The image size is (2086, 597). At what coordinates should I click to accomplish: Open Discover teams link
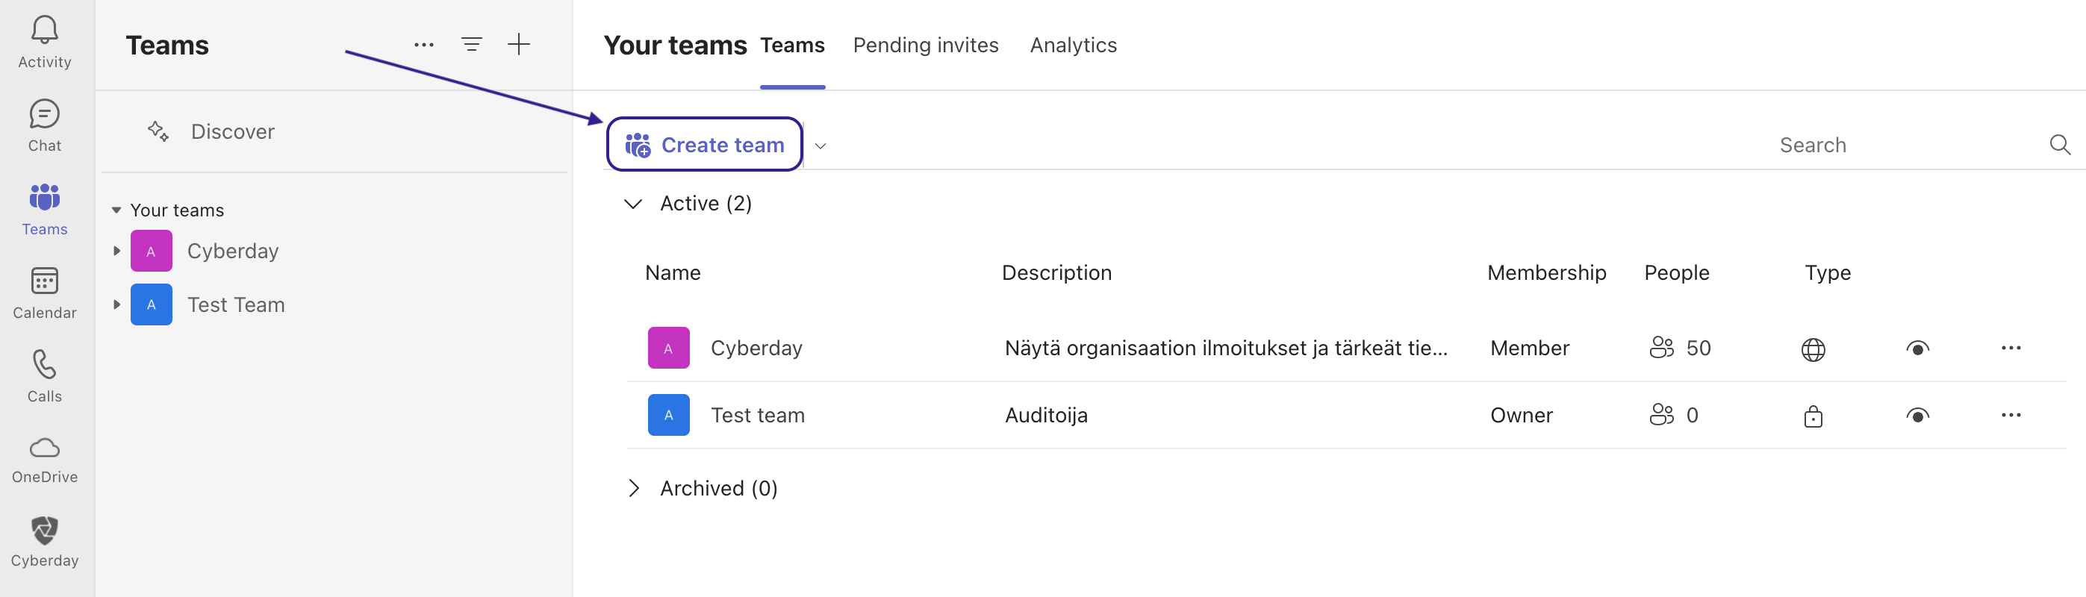(x=232, y=132)
